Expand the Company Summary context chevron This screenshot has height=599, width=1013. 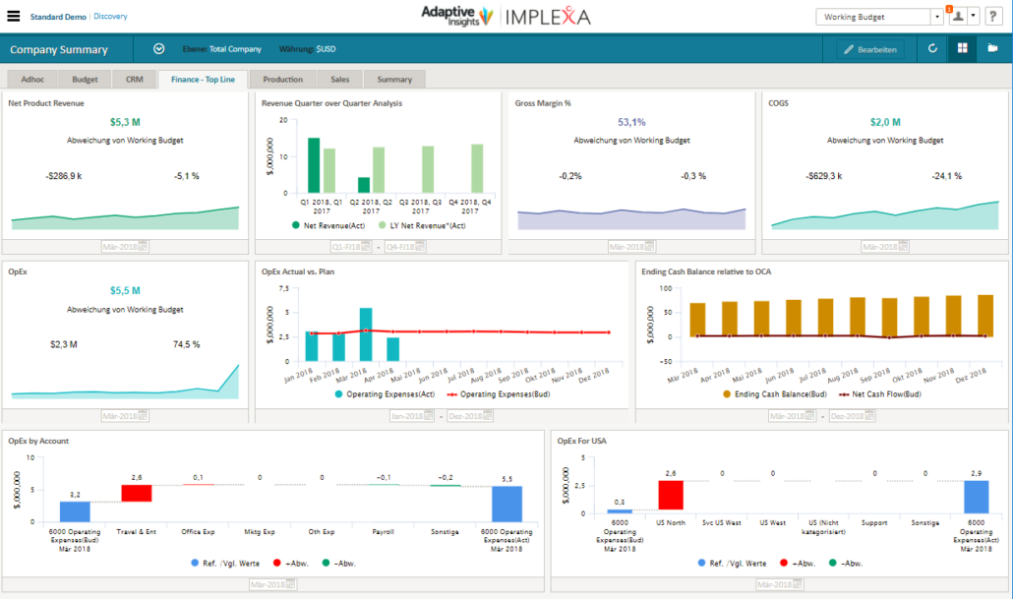click(x=158, y=49)
